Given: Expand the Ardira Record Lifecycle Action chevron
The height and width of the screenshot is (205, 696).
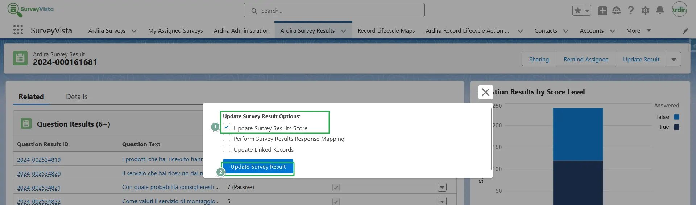Looking at the screenshot, I should tap(520, 31).
